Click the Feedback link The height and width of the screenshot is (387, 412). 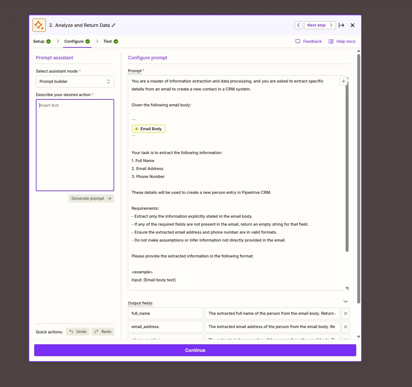tap(309, 41)
